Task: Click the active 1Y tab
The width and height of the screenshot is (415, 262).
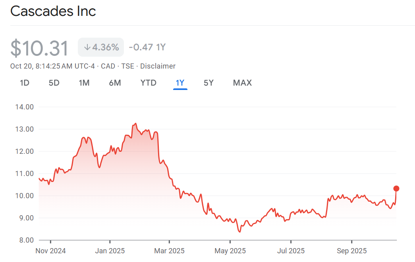Action: 180,83
